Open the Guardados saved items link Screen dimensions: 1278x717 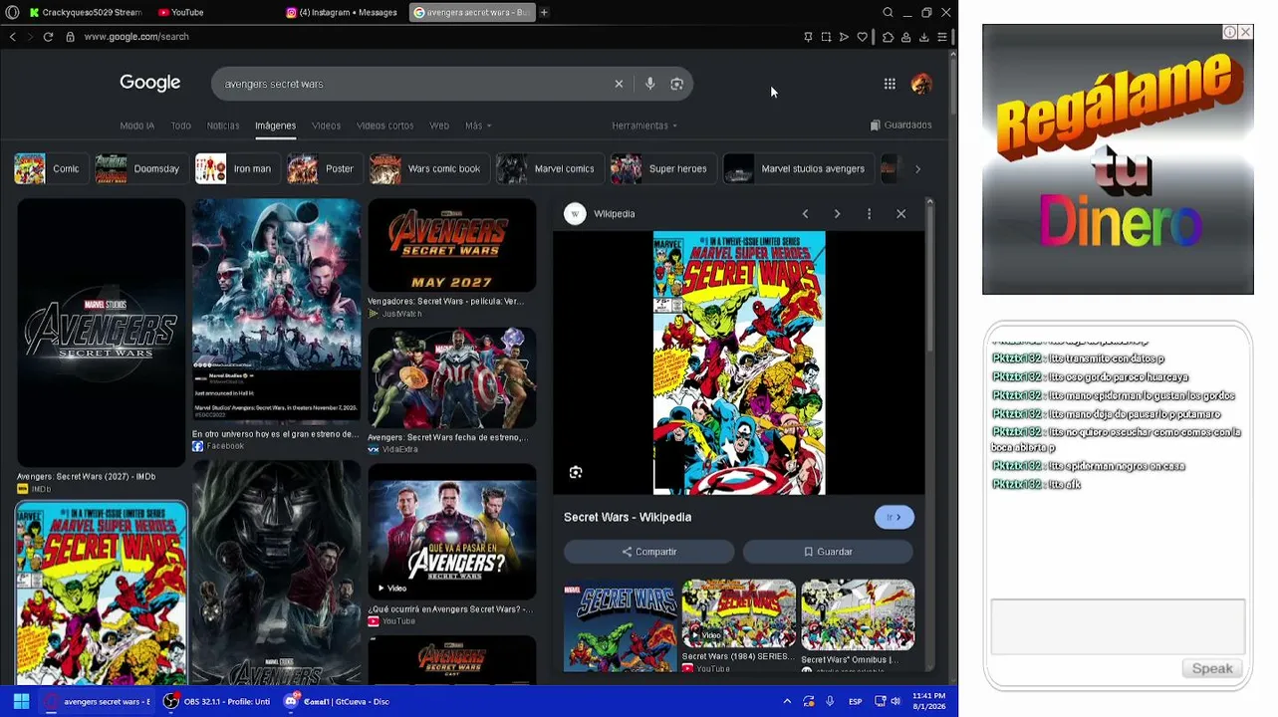[x=901, y=125]
